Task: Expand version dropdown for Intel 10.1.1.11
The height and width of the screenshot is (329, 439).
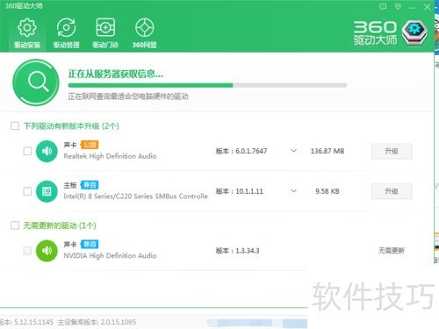Action: tap(293, 191)
